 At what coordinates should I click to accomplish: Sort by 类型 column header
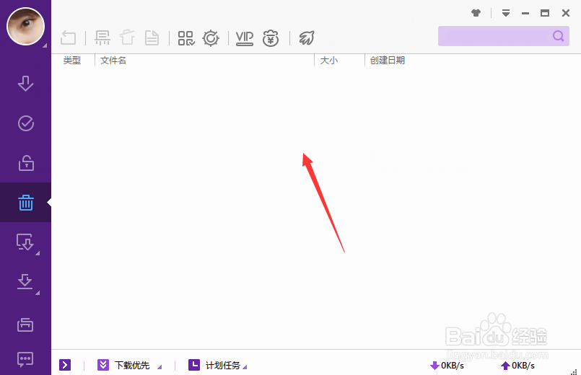click(x=72, y=61)
